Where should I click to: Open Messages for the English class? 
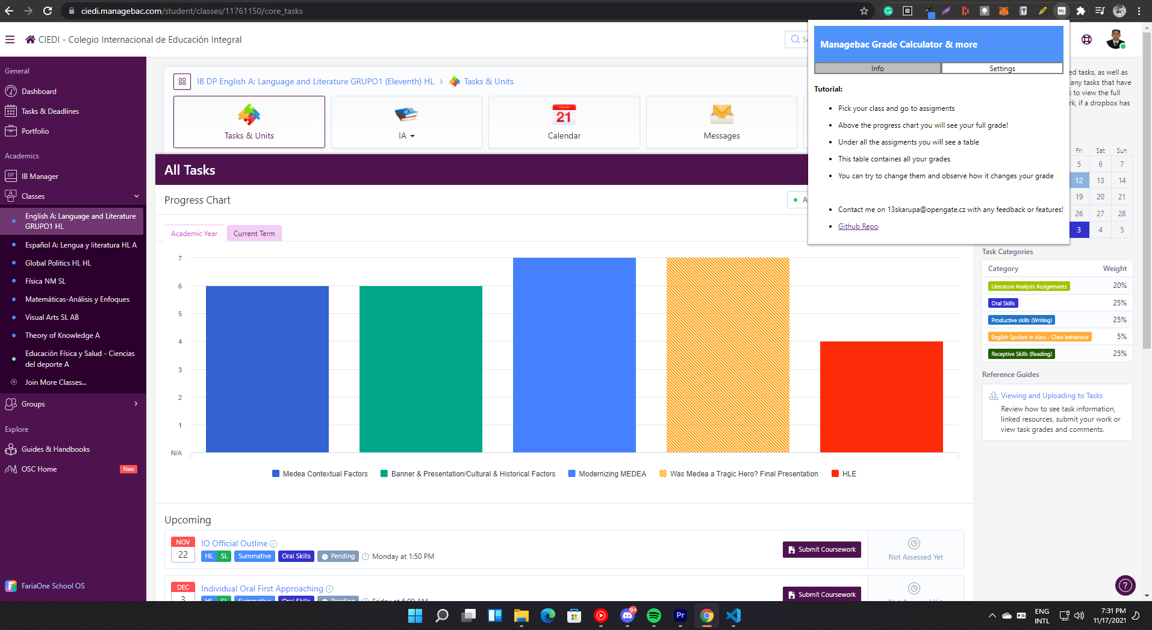tap(721, 122)
